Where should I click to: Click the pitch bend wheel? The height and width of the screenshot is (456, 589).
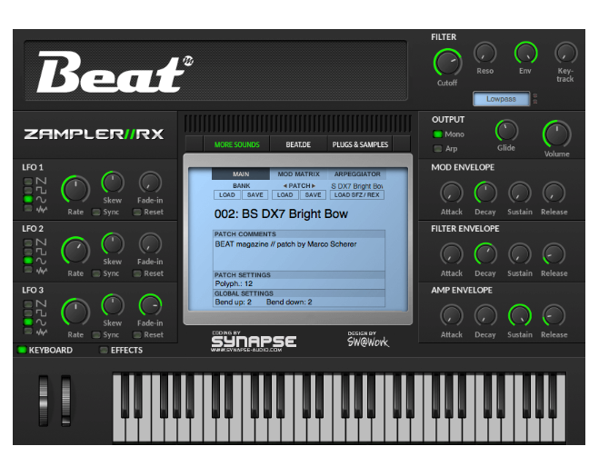click(x=44, y=400)
